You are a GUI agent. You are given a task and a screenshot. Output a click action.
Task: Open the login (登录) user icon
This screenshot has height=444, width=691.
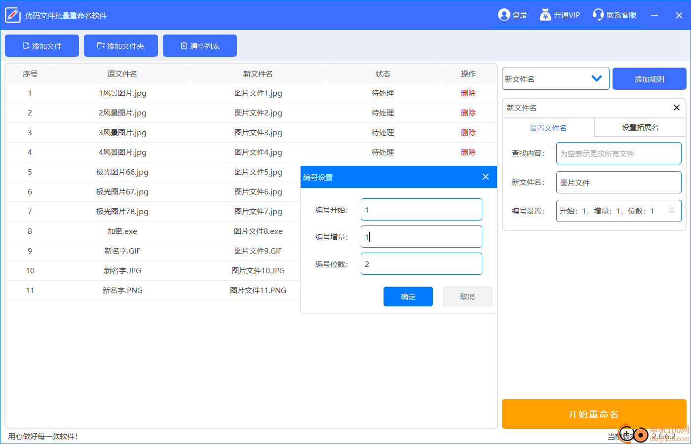(504, 15)
